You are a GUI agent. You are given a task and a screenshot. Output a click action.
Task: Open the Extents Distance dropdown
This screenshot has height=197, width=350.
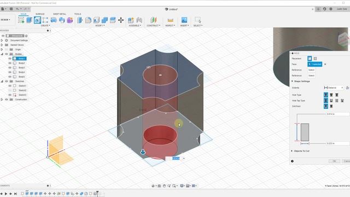pyautogui.click(x=334, y=88)
